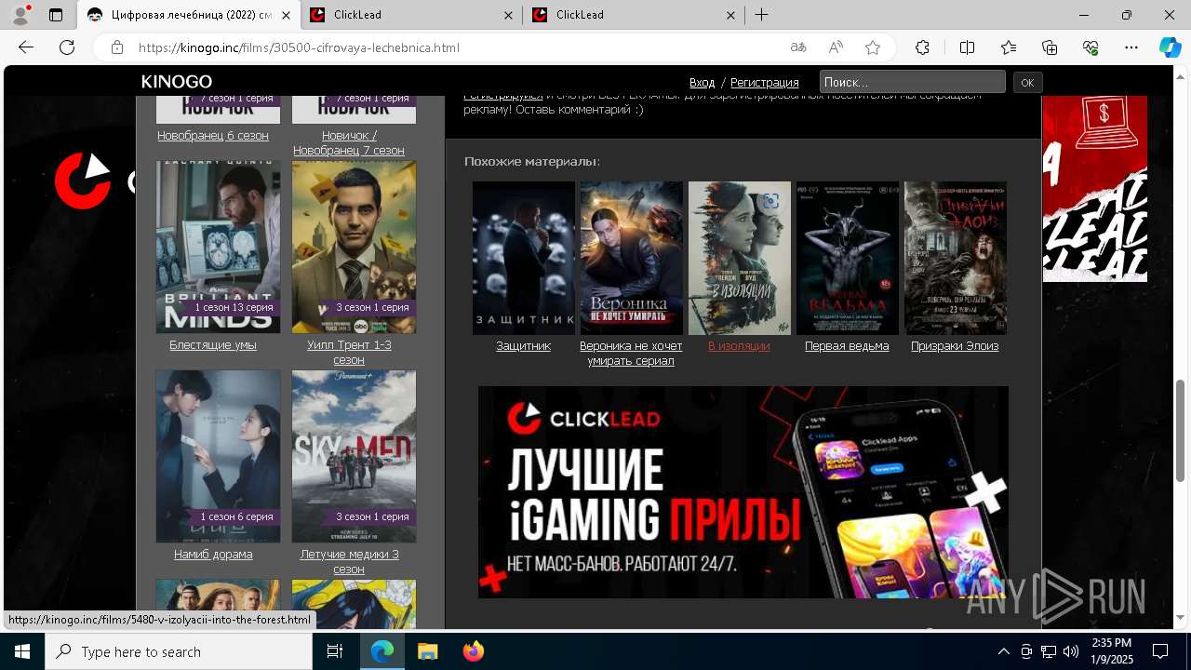The width and height of the screenshot is (1191, 670).
Task: Open Защитник movie poster
Action: 524,258
